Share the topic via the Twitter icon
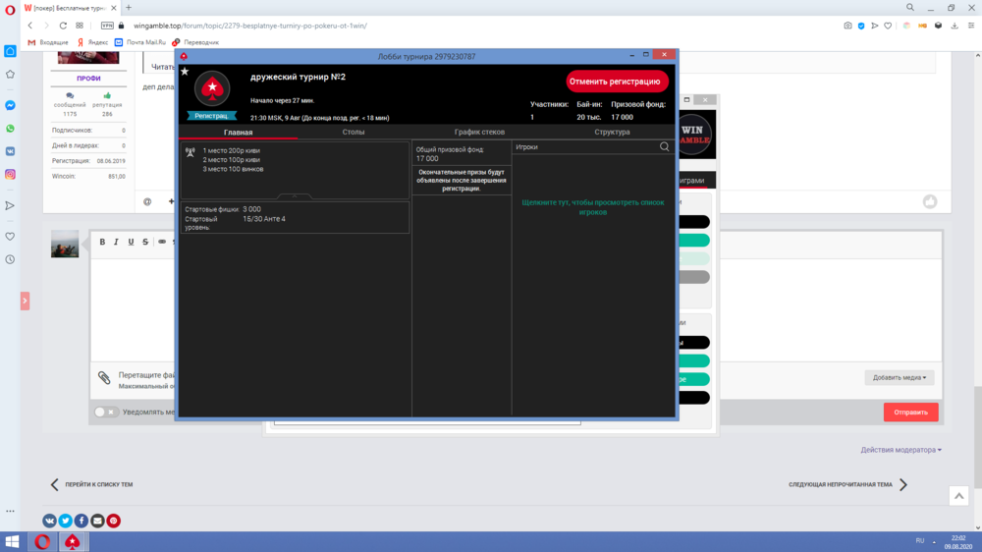Screen dimensions: 982x552 65,521
